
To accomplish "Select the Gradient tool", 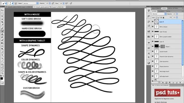I will 2,43.
